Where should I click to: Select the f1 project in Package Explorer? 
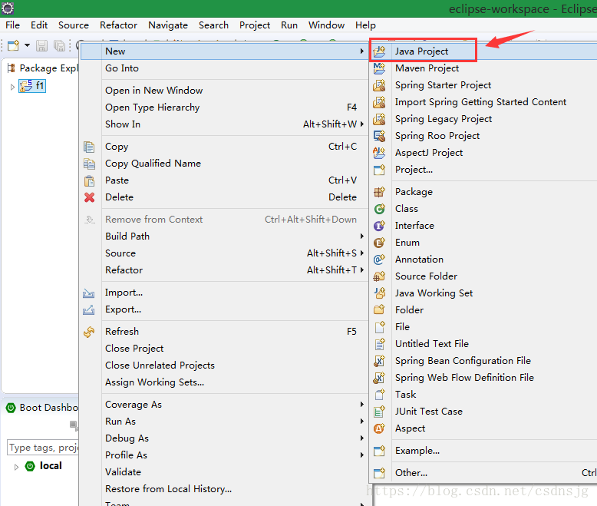(33, 86)
